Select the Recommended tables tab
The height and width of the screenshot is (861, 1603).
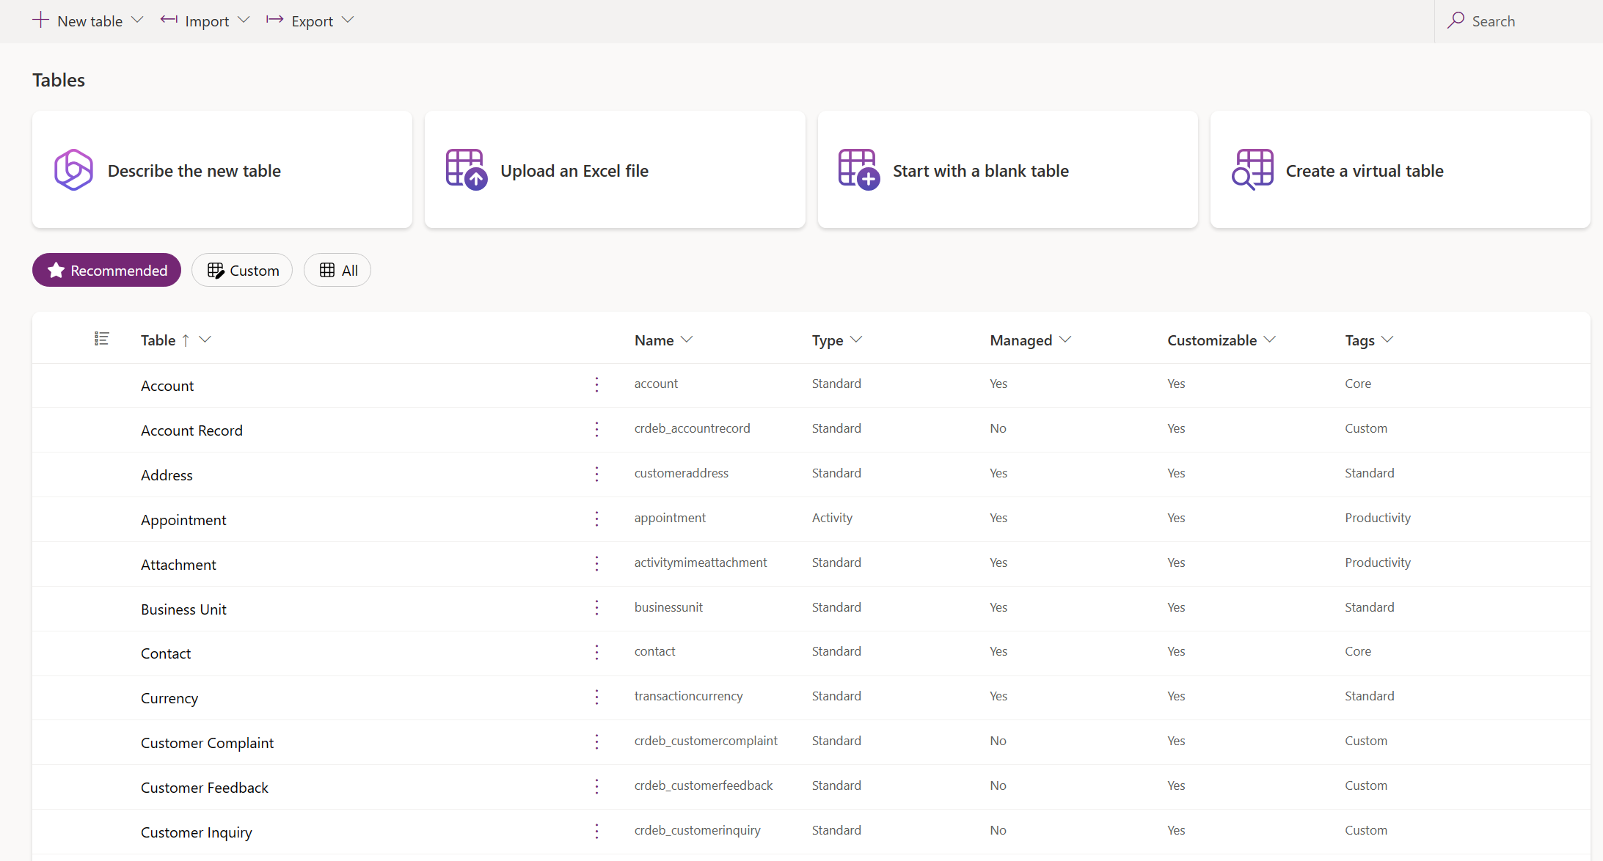[107, 269]
